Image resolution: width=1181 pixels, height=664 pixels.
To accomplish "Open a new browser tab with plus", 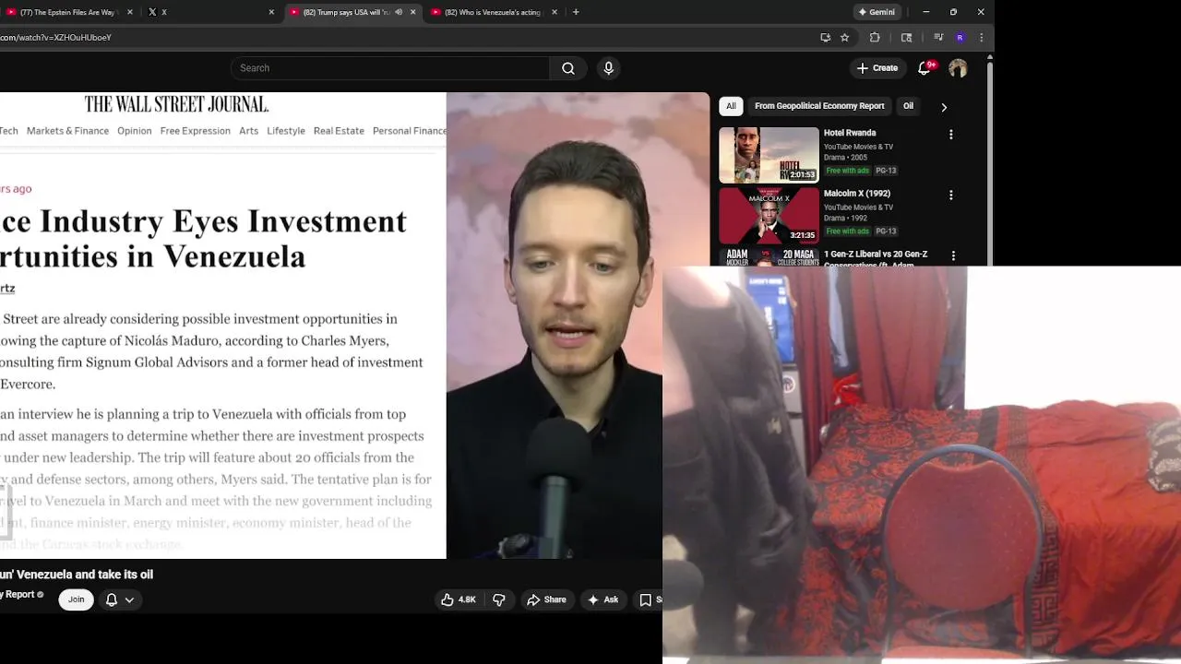I will click(x=576, y=12).
